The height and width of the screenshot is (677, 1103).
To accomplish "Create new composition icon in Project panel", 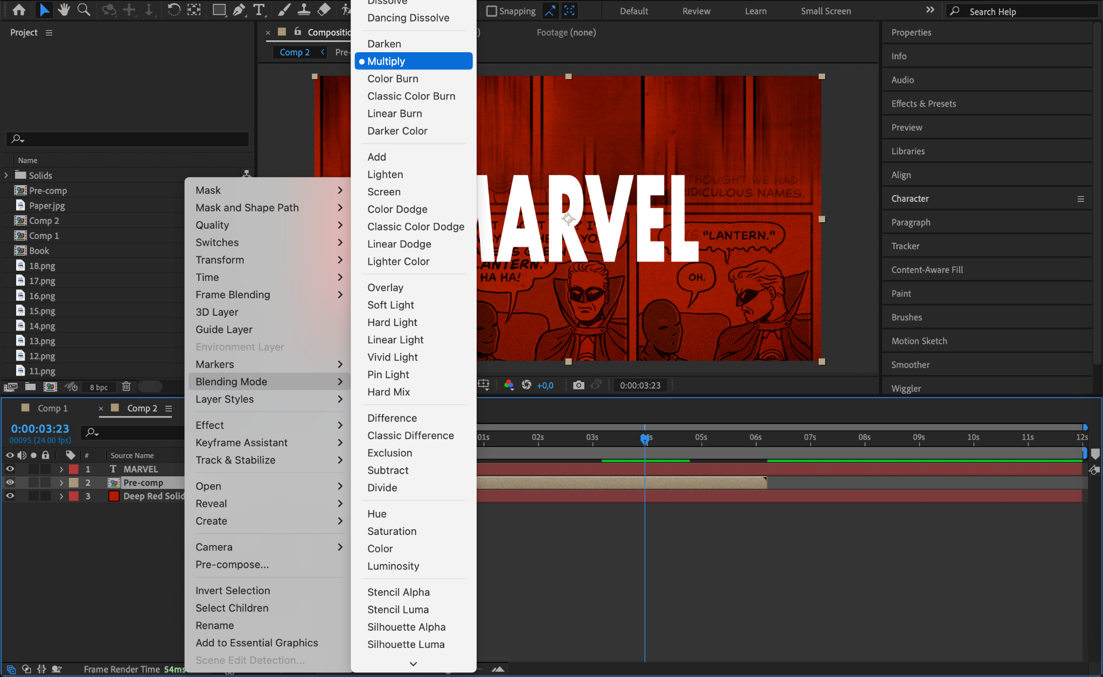I will [50, 386].
